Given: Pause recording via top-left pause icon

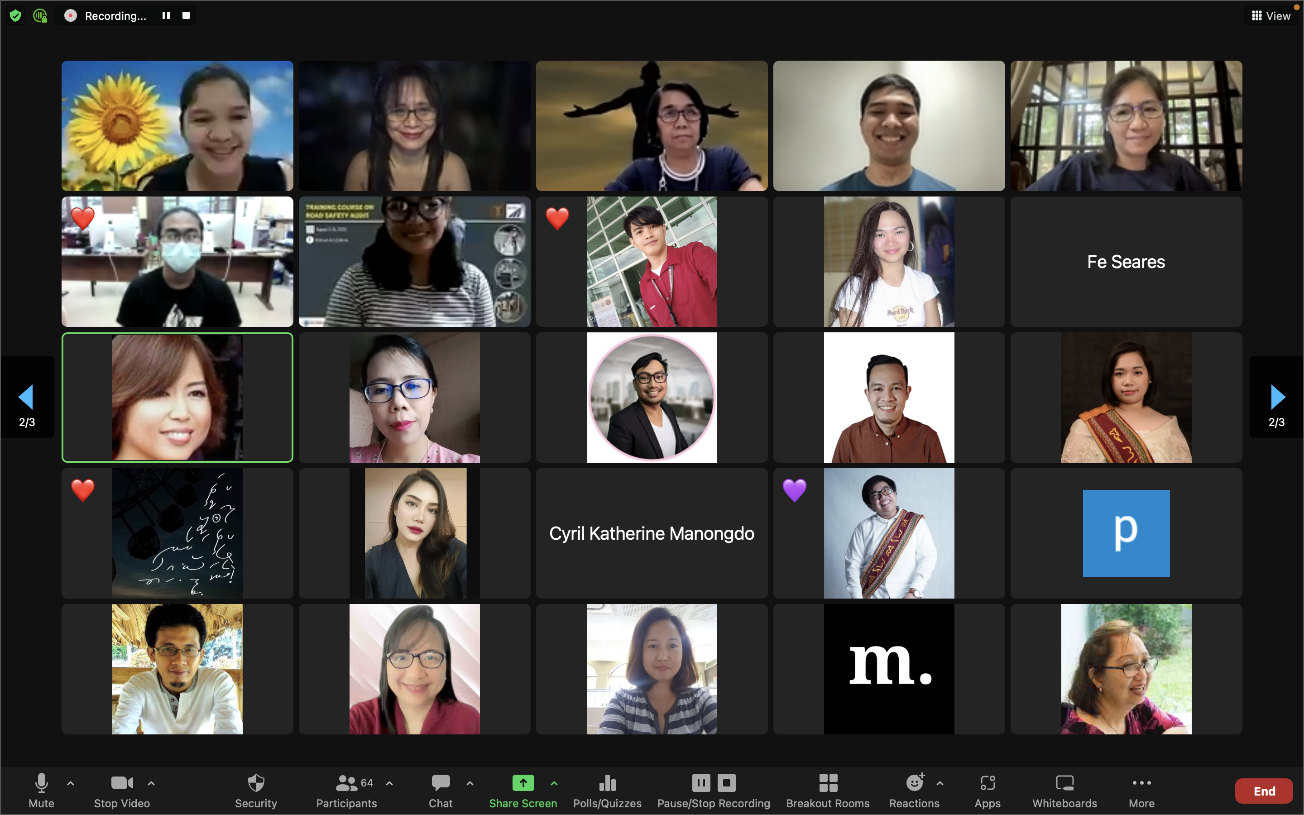Looking at the screenshot, I should [166, 16].
